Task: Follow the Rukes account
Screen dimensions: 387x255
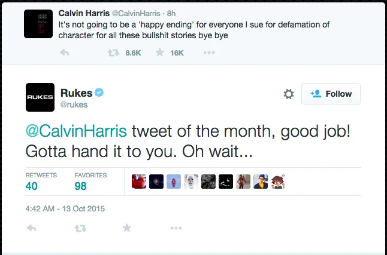Action: tap(331, 94)
